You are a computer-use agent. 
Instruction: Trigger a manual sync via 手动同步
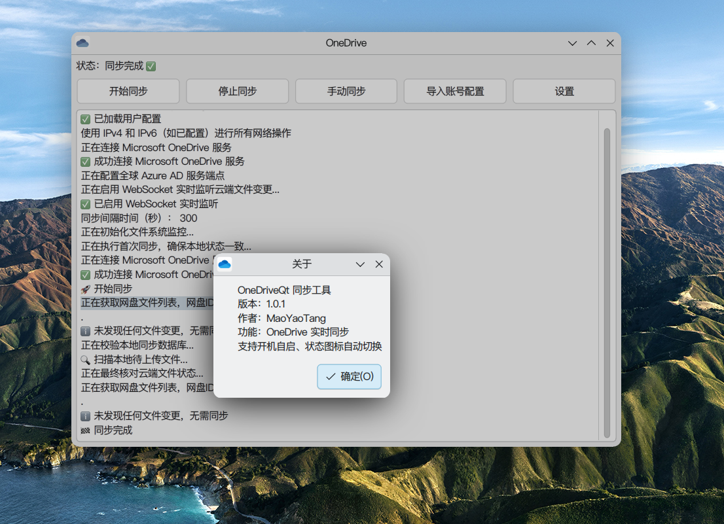click(x=346, y=92)
